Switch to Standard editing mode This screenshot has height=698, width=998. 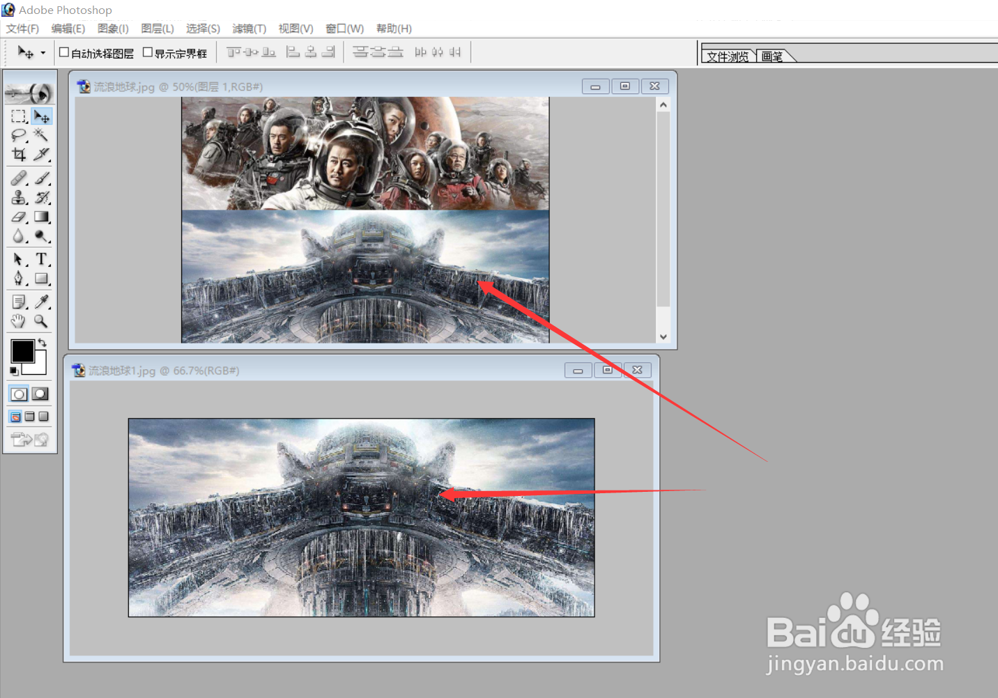(19, 394)
